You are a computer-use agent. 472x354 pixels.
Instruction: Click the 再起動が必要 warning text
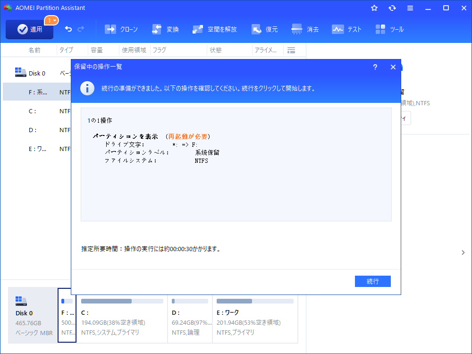(x=188, y=136)
